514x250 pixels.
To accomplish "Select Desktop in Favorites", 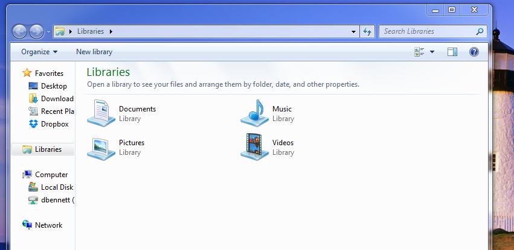I will click(x=54, y=86).
